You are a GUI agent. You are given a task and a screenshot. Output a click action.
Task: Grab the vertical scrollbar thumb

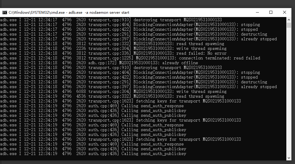289,25
